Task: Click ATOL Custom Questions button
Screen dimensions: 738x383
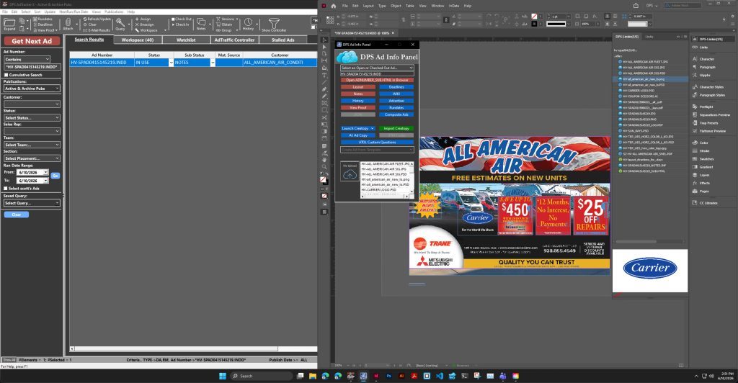Action: coord(377,142)
